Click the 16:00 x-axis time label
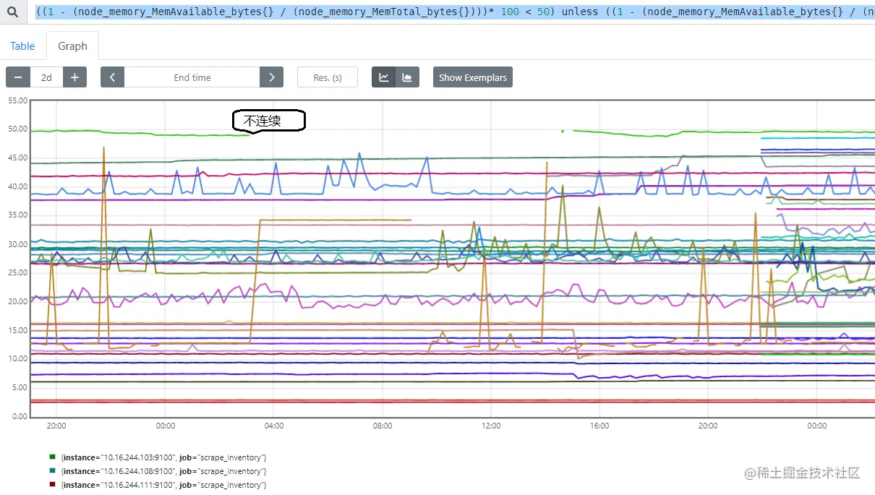The height and width of the screenshot is (495, 875). point(599,426)
